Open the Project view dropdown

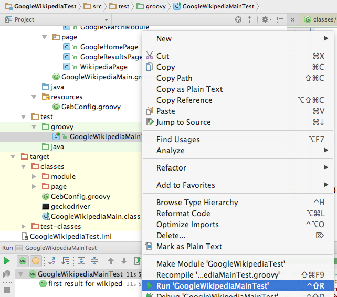click(x=106, y=20)
